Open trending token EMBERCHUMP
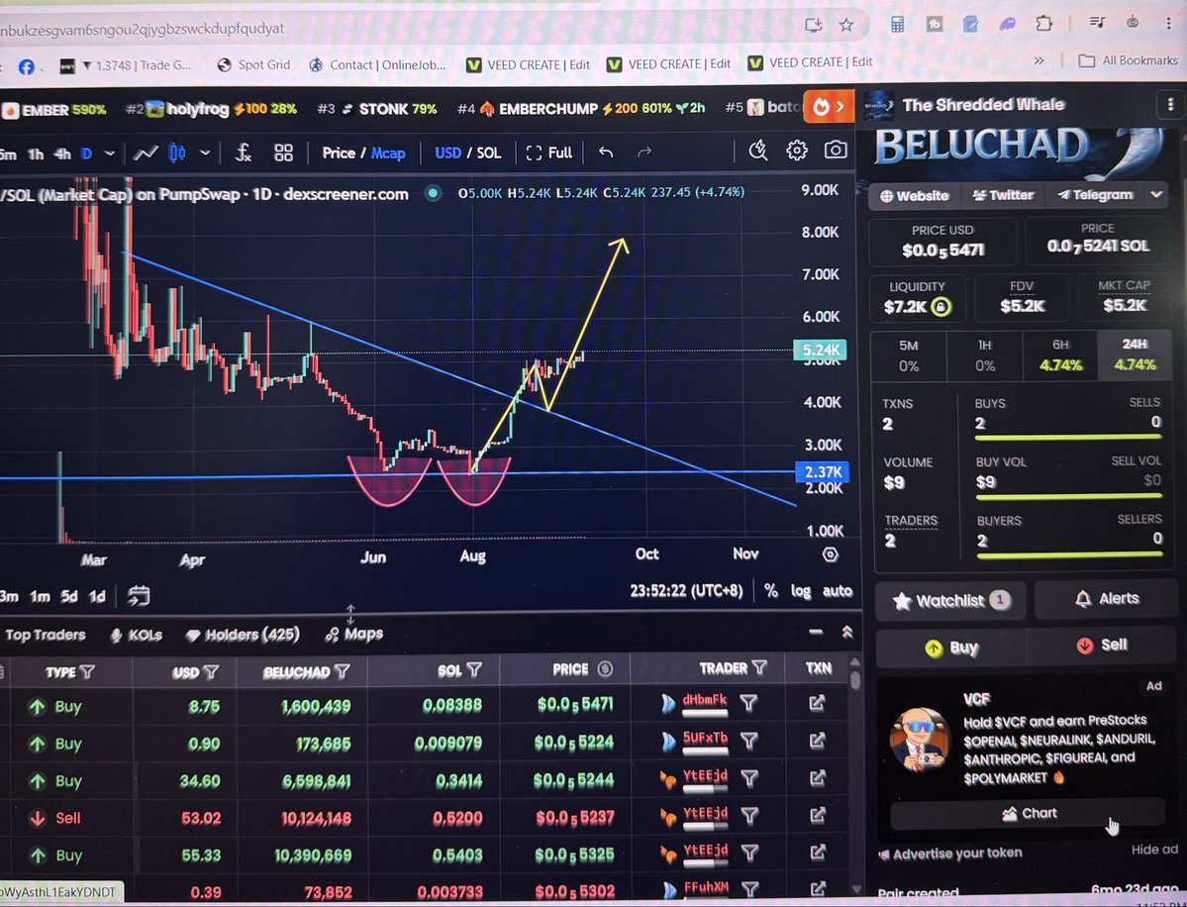This screenshot has height=907, width=1187. tap(581, 108)
